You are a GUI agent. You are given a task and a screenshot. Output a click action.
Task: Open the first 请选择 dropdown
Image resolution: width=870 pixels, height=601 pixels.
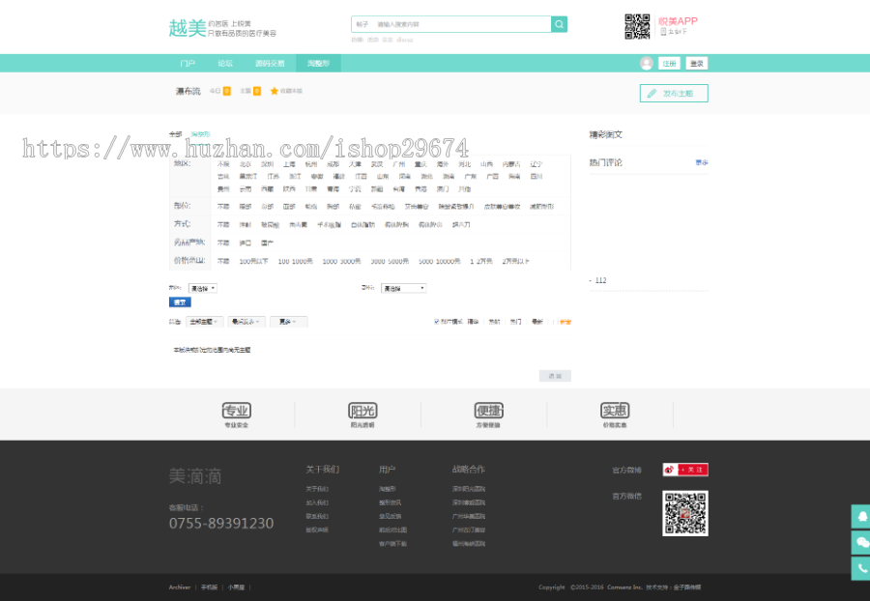click(x=202, y=288)
